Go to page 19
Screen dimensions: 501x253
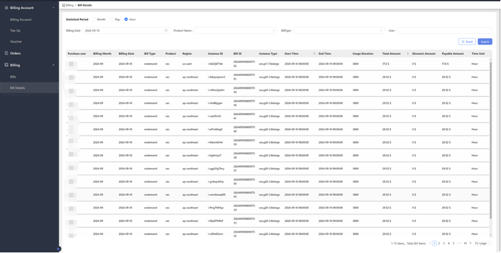coord(465,243)
